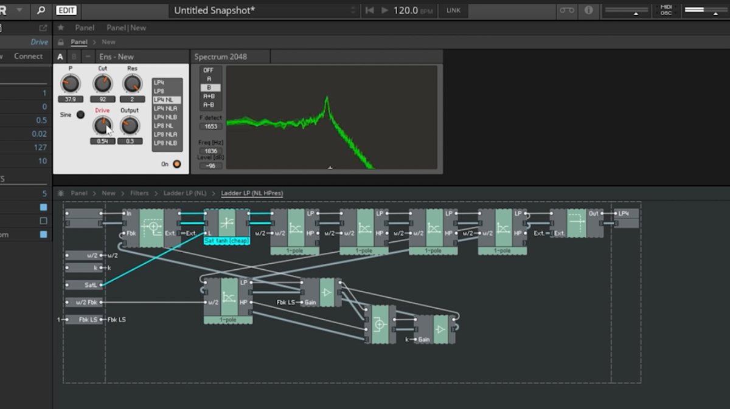Switch to the Panel|New tab
730x409 pixels.
click(x=126, y=28)
